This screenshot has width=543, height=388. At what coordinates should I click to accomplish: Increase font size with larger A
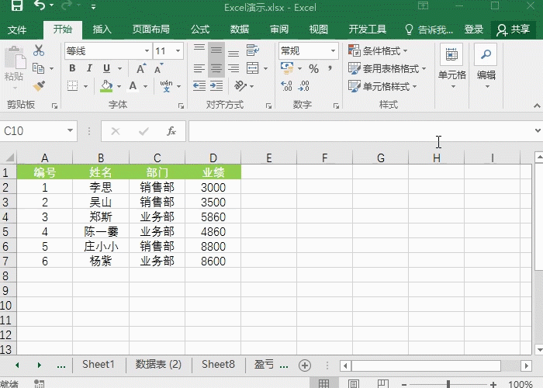click(141, 68)
